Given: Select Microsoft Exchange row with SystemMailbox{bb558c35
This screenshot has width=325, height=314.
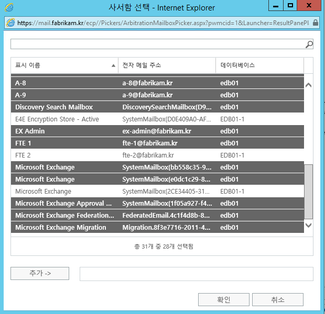Looking at the screenshot, I should (157, 167).
